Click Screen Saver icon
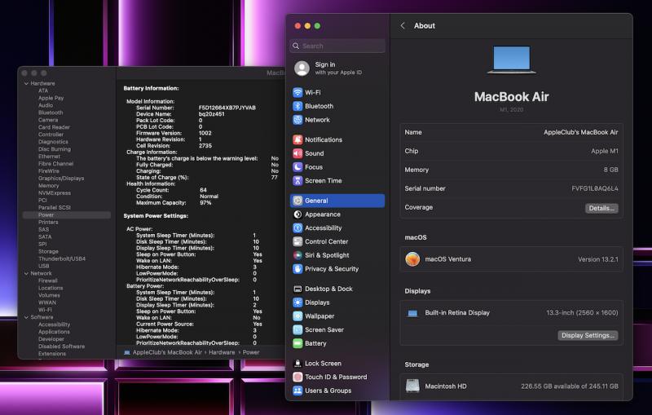This screenshot has height=415, width=652. coord(297,329)
